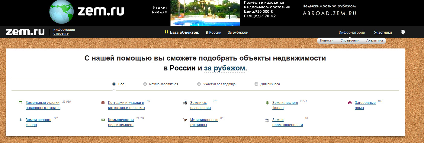Viewport: 424px width, 143px height.
Task: Click the Земли промышленности category icon
Action: [267, 120]
